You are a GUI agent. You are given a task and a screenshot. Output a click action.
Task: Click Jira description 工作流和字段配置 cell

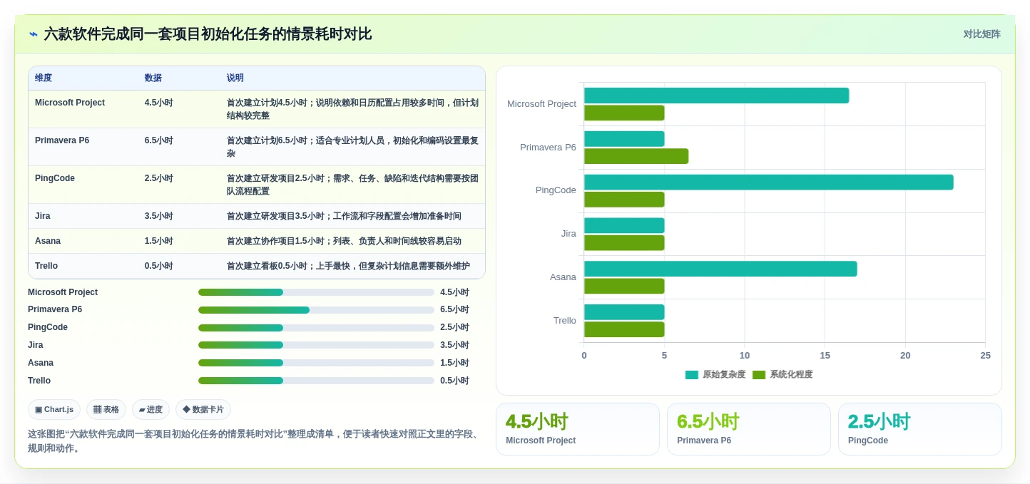click(x=344, y=216)
